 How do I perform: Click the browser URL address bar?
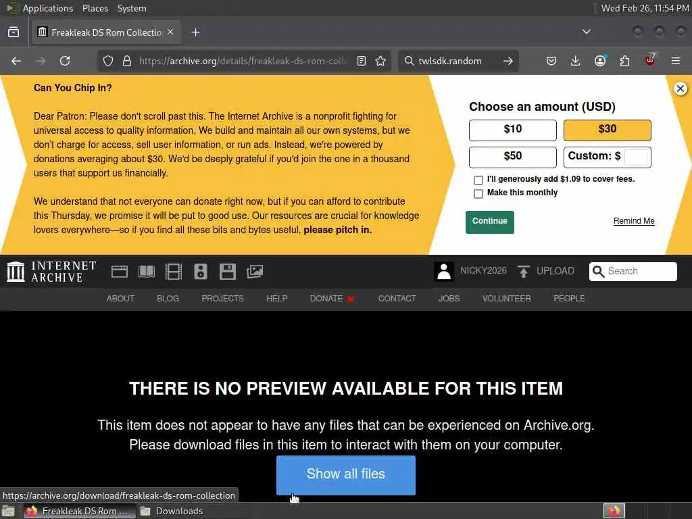point(243,61)
